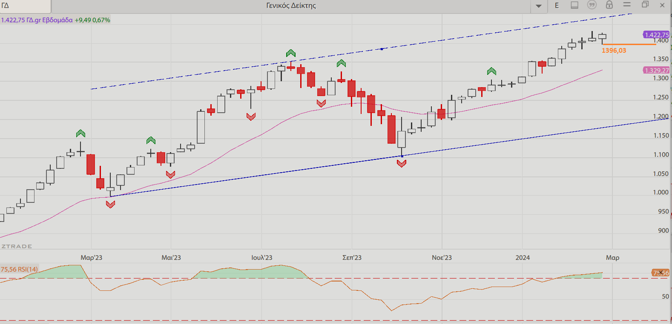The image size is (672, 324).
Task: Click the latest weekly candle on the right
Action: (602, 37)
